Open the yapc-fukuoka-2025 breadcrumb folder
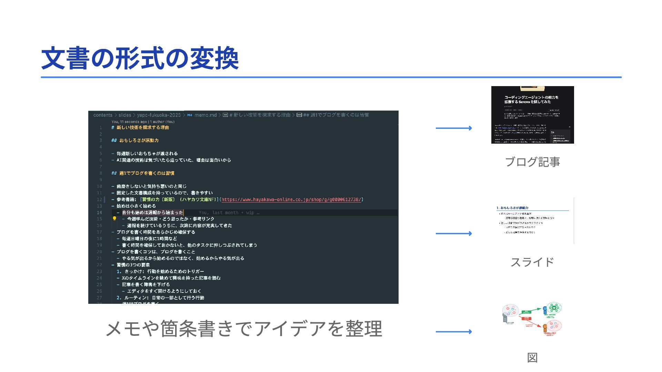This screenshot has width=662, height=372. click(x=159, y=115)
